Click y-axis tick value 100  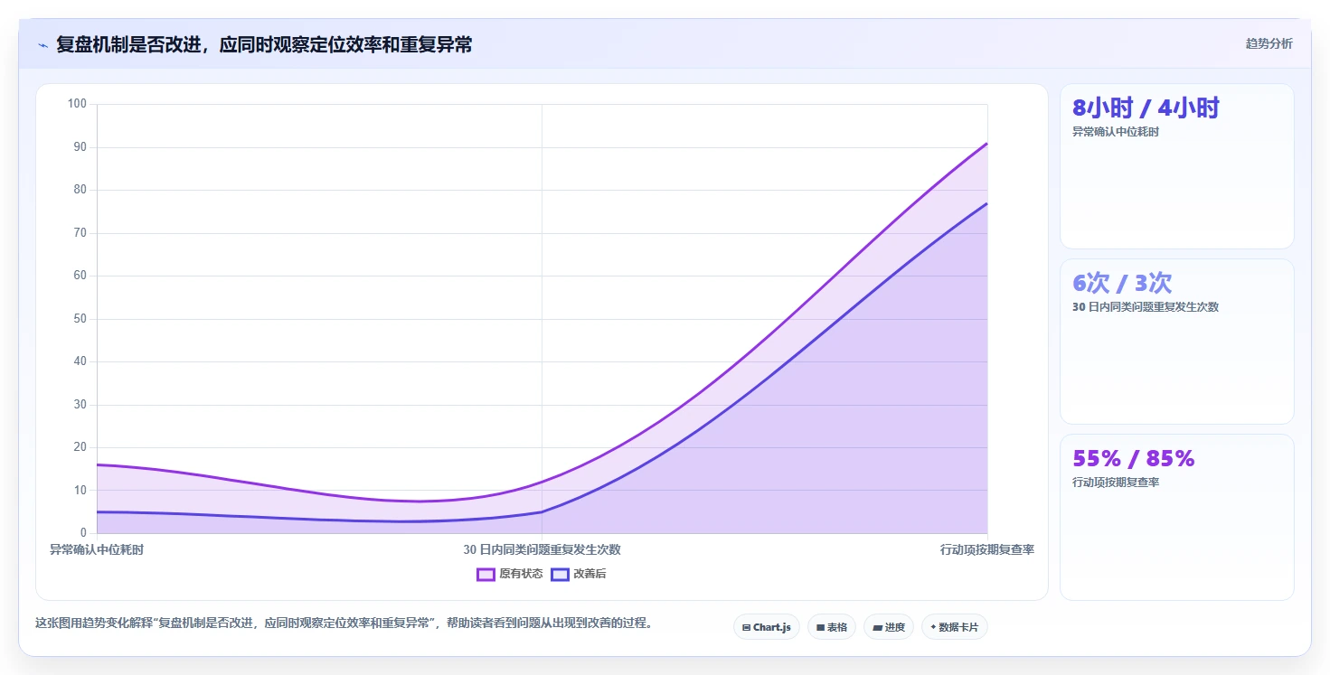pyautogui.click(x=77, y=104)
